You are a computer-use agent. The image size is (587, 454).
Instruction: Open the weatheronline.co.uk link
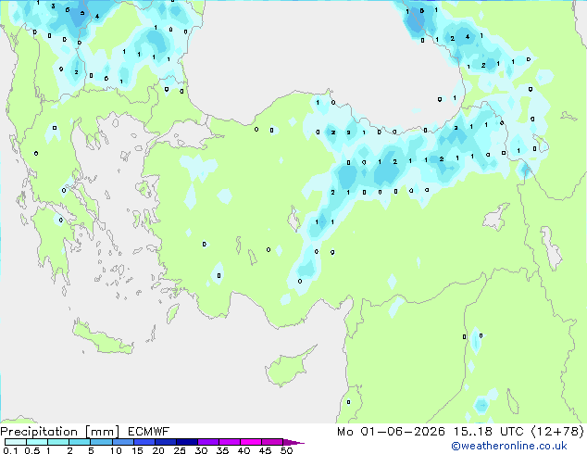pos(509,446)
